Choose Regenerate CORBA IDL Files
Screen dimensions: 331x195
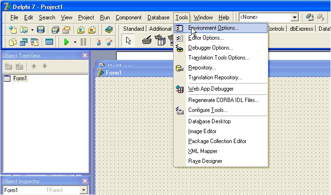point(221,100)
